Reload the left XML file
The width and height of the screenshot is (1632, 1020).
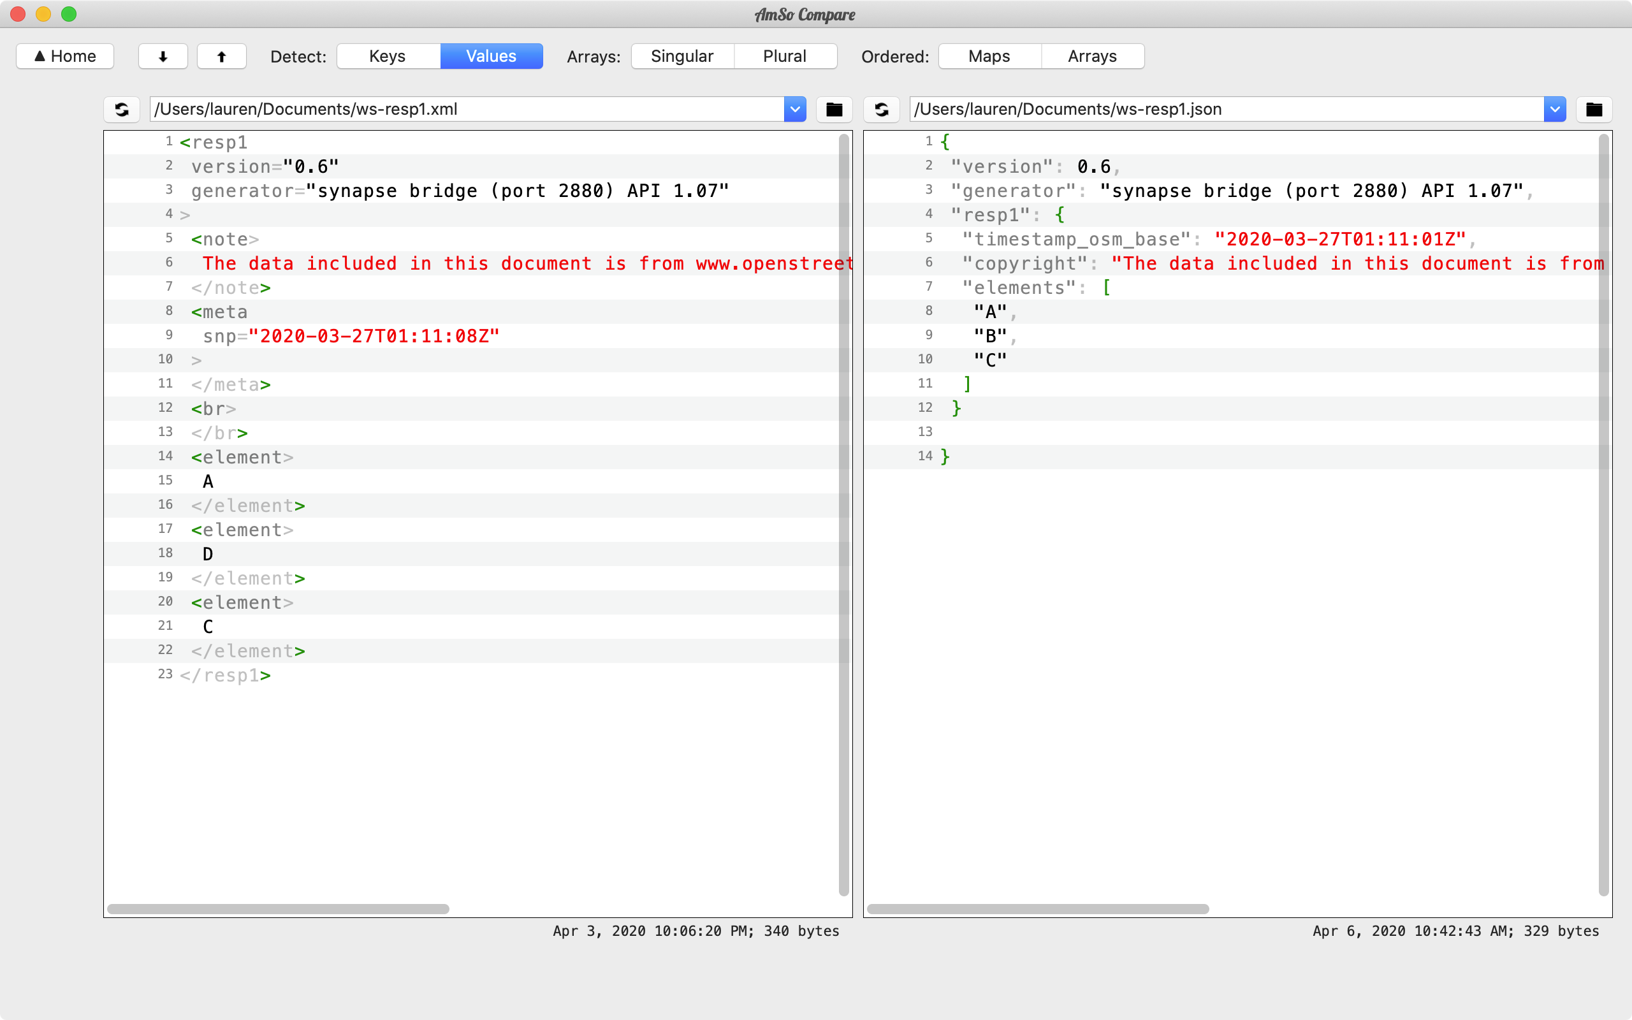coord(121,109)
